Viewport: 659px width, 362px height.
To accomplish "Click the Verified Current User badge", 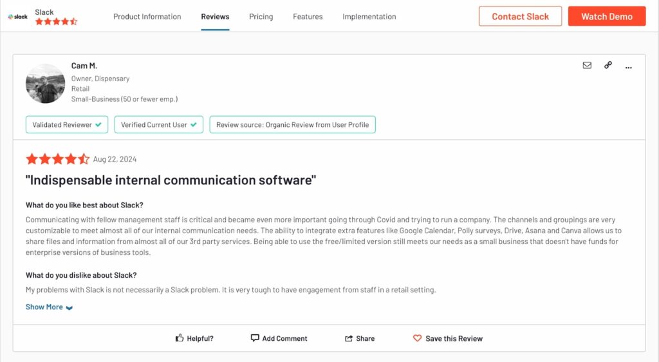I will tap(159, 124).
